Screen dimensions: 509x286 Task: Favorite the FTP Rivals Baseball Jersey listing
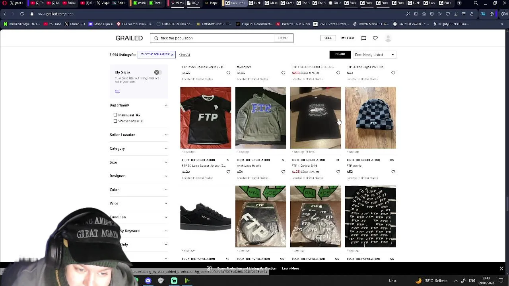coord(228,73)
